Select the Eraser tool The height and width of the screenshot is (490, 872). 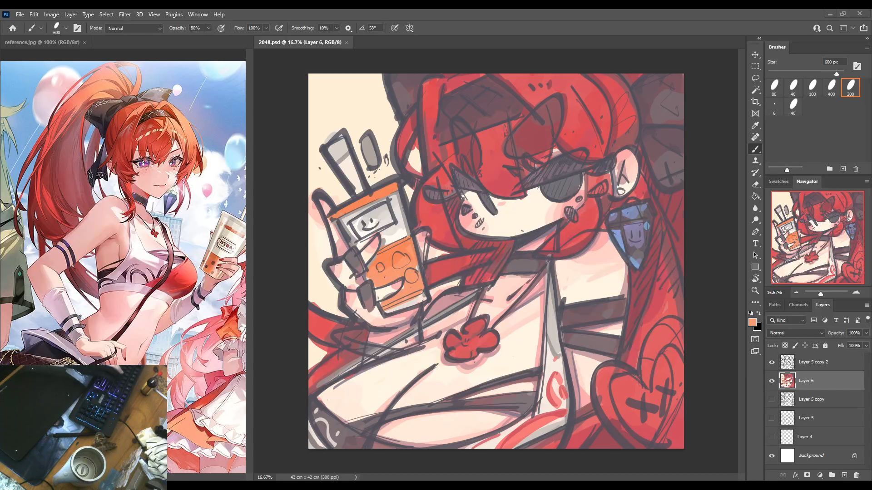point(755,184)
